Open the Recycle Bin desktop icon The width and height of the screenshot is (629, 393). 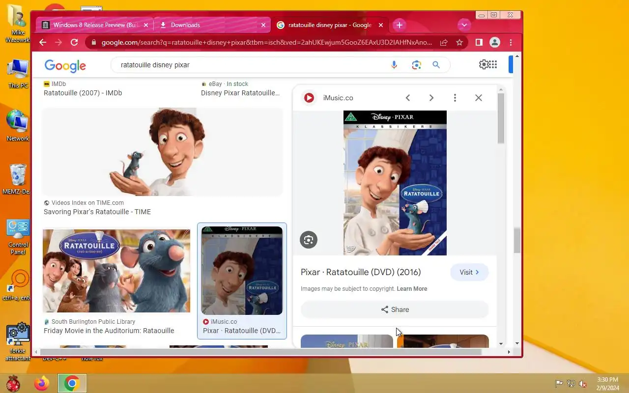click(18, 179)
